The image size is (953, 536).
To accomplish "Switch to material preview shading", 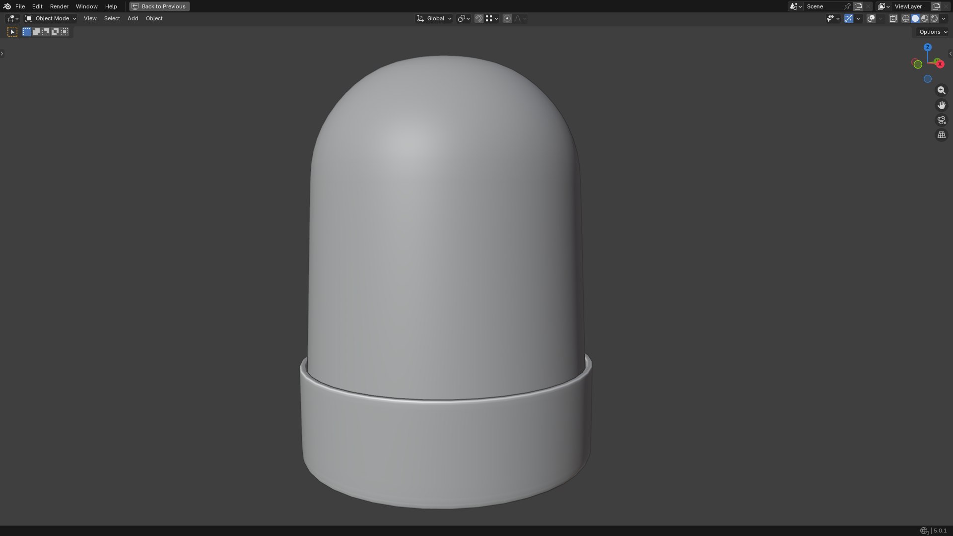I will (x=925, y=18).
